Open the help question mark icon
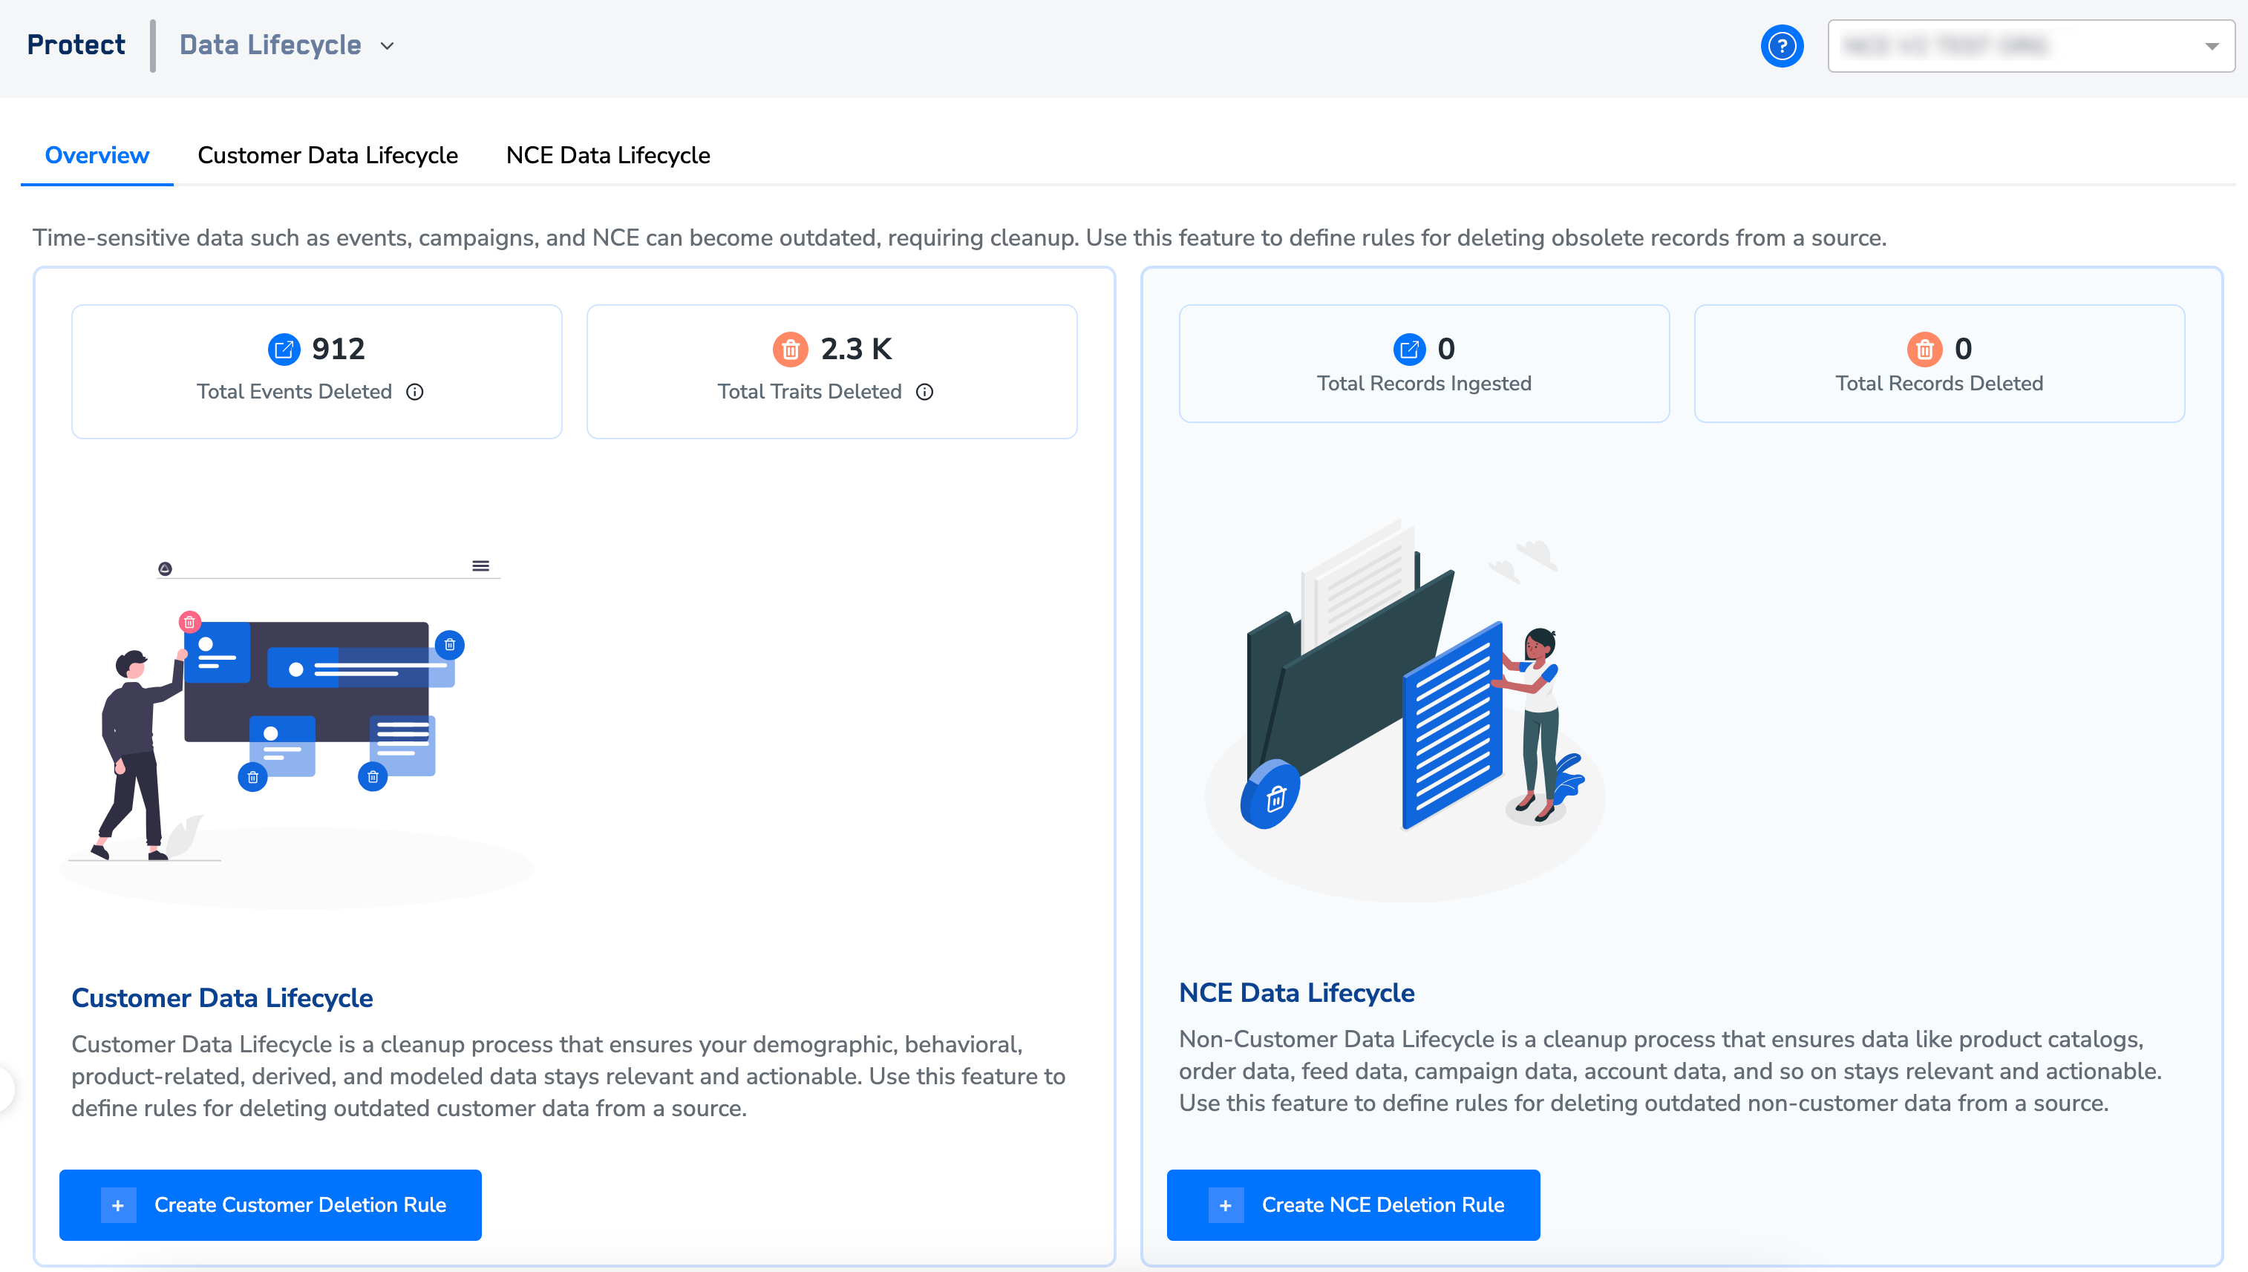 click(x=1782, y=46)
